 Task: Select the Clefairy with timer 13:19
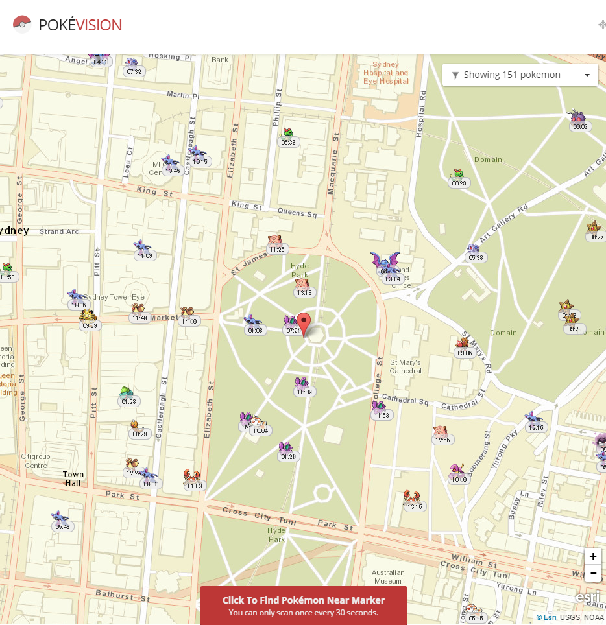[304, 288]
